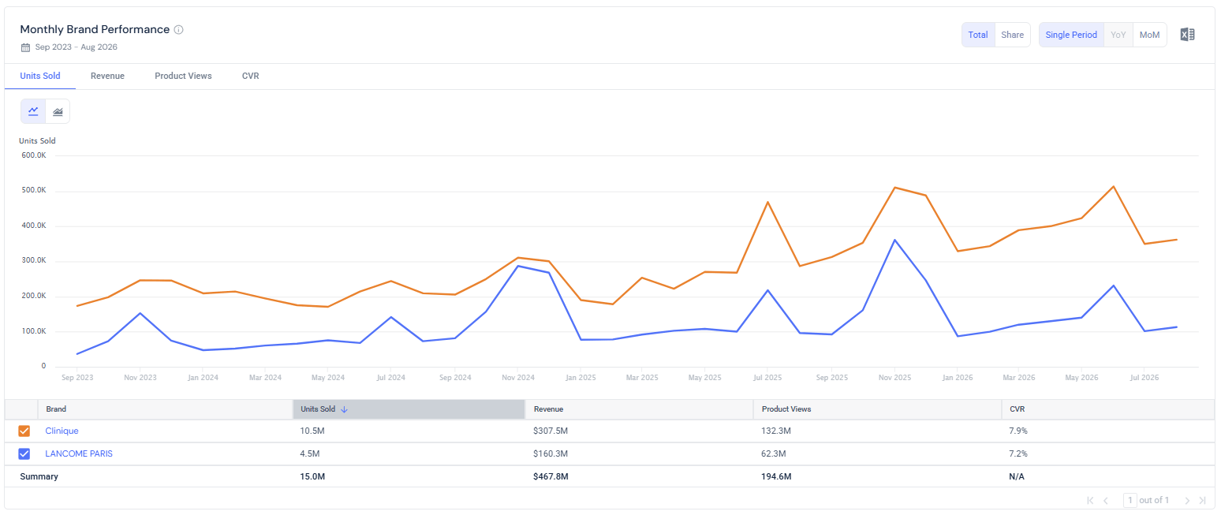The width and height of the screenshot is (1221, 515).
Task: Click Clinique's $307.5M revenue cell
Action: point(551,431)
